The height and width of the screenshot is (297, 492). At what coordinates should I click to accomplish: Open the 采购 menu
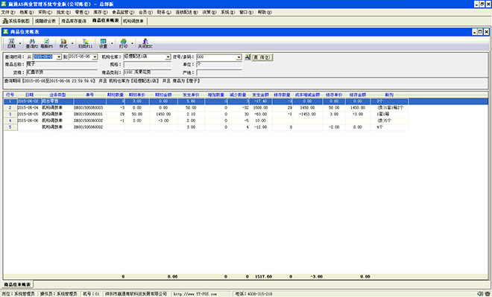click(45, 12)
